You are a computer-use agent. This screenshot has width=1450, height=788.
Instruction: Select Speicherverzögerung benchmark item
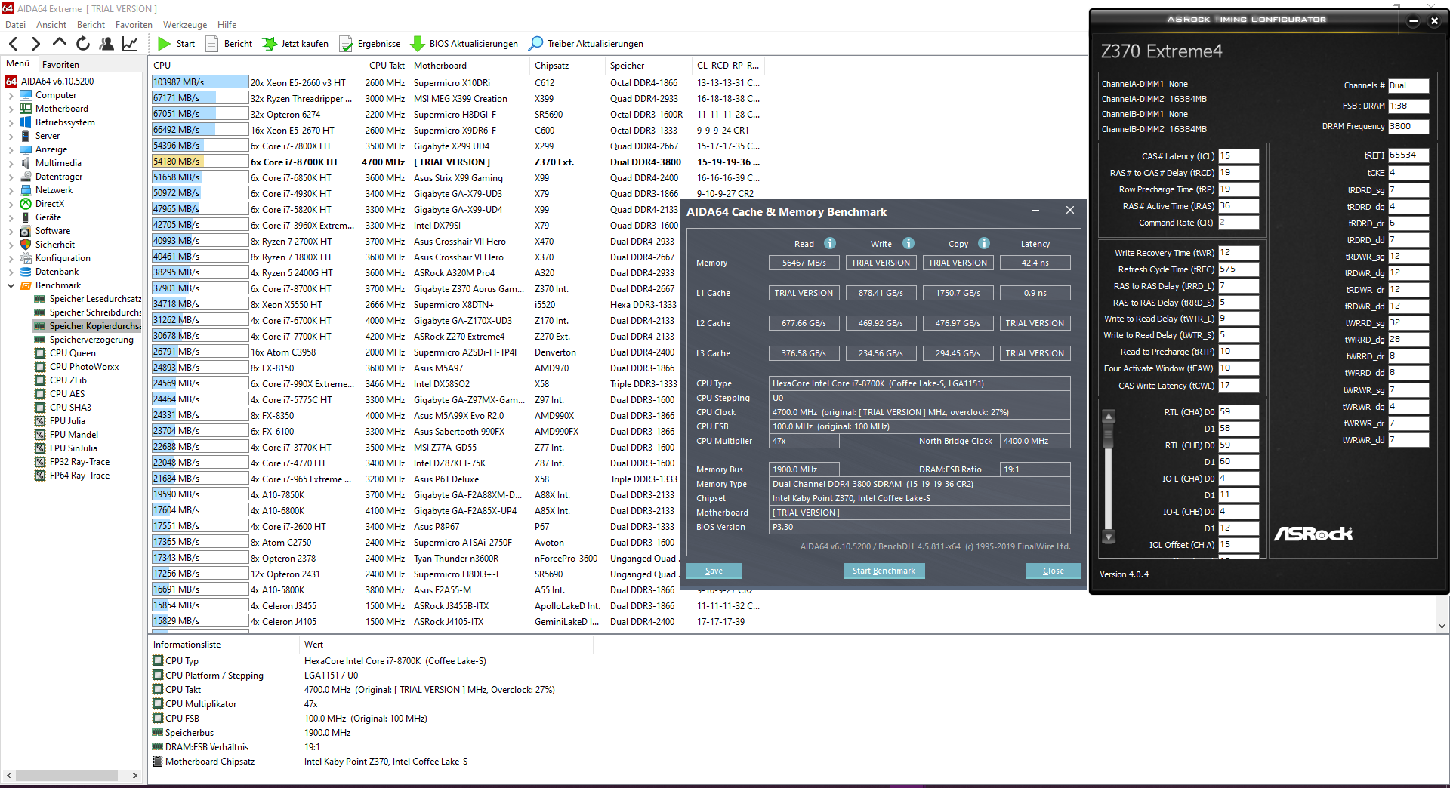91,340
